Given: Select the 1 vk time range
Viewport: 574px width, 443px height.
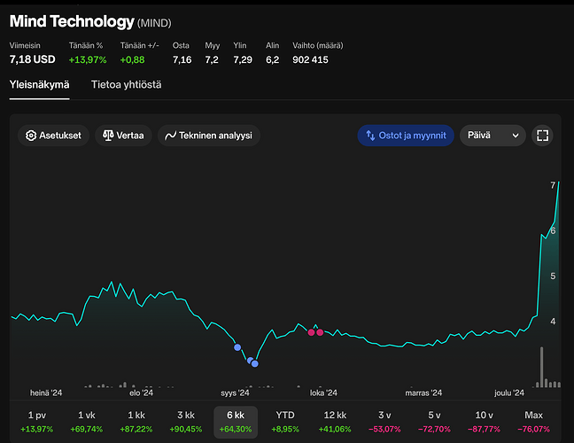Looking at the screenshot, I should click(x=87, y=422).
